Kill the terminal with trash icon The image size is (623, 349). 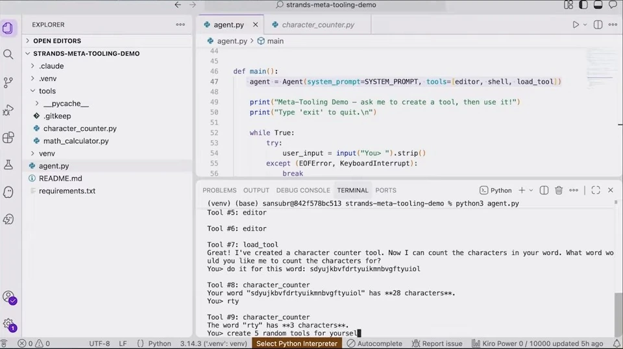559,190
